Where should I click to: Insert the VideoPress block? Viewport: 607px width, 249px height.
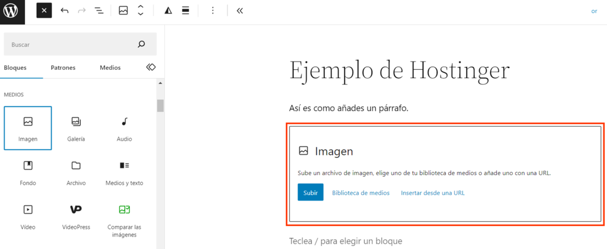tap(76, 216)
